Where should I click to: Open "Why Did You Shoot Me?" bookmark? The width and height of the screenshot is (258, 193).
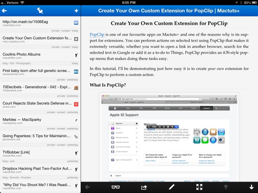click(40, 186)
